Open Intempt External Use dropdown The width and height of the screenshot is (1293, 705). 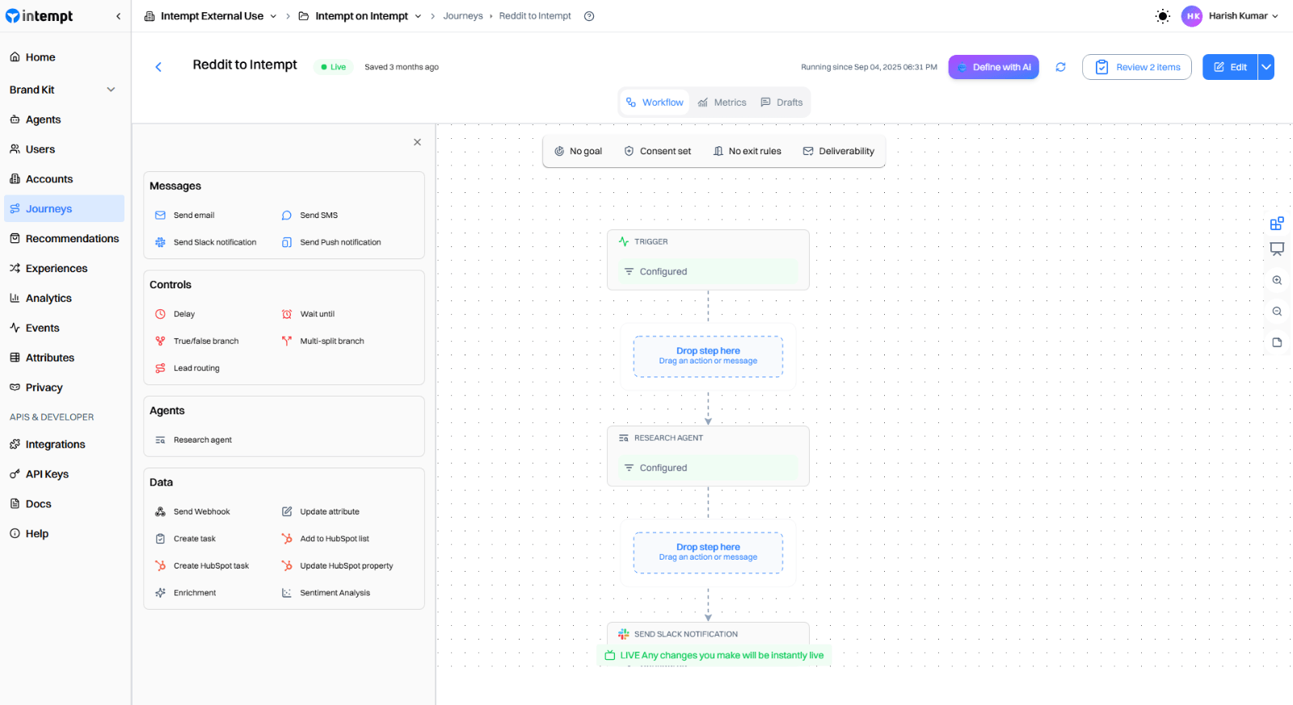[211, 16]
